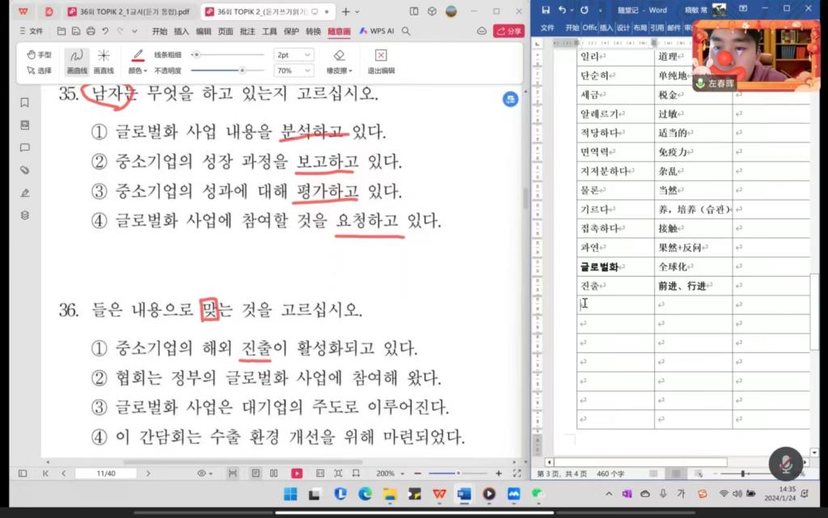Click the red 分享 share button
The height and width of the screenshot is (518, 828).
click(509, 31)
